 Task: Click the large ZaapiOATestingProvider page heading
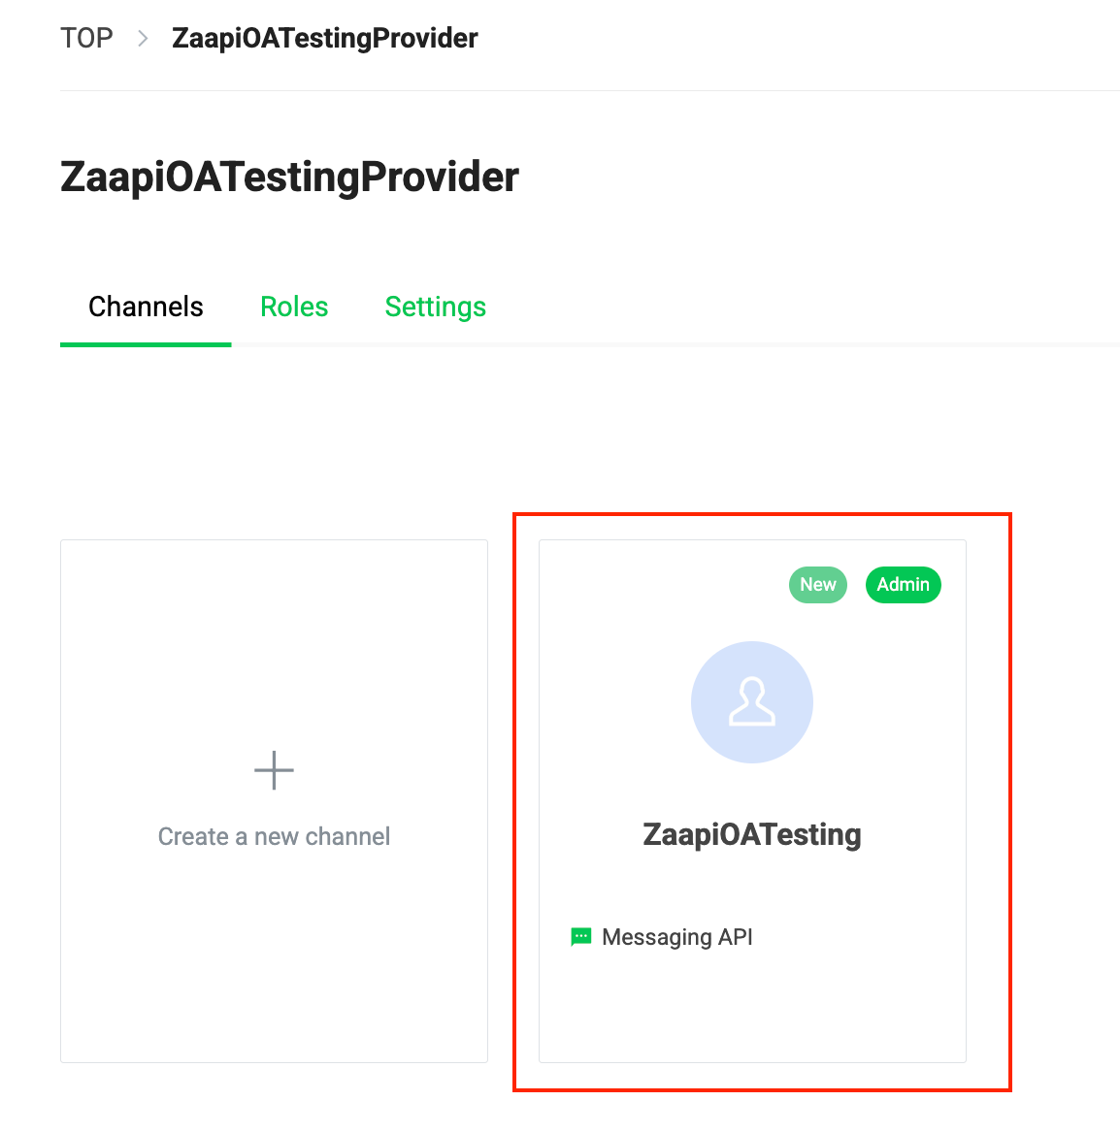click(289, 177)
